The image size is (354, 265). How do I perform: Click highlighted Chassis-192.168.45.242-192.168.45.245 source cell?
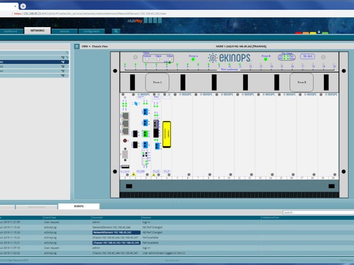click(117, 243)
